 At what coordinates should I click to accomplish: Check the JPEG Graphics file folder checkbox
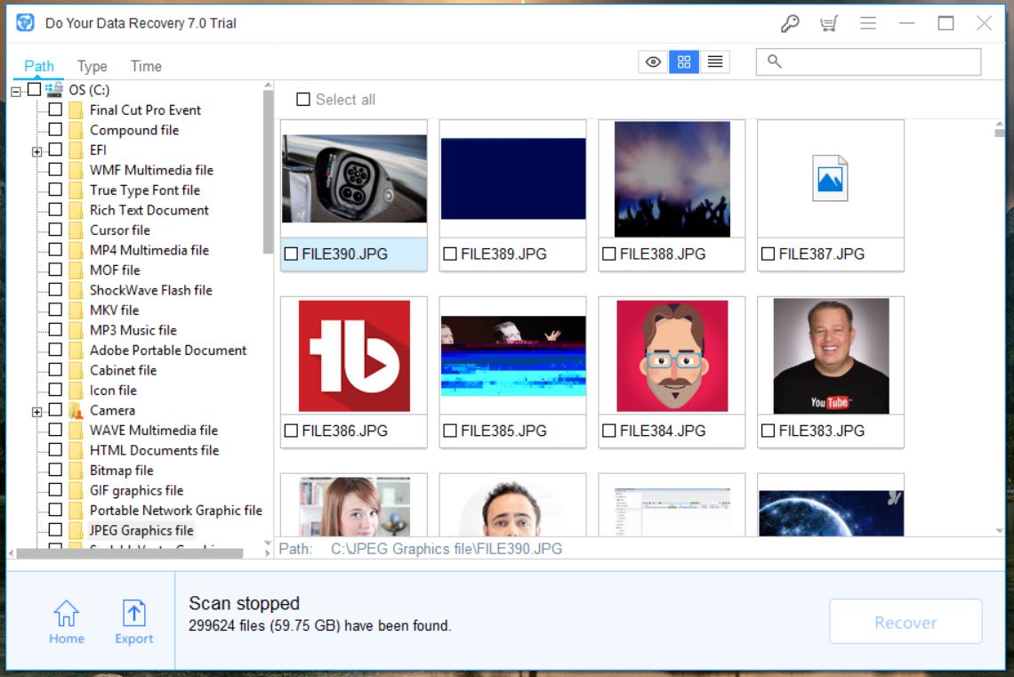pos(56,530)
